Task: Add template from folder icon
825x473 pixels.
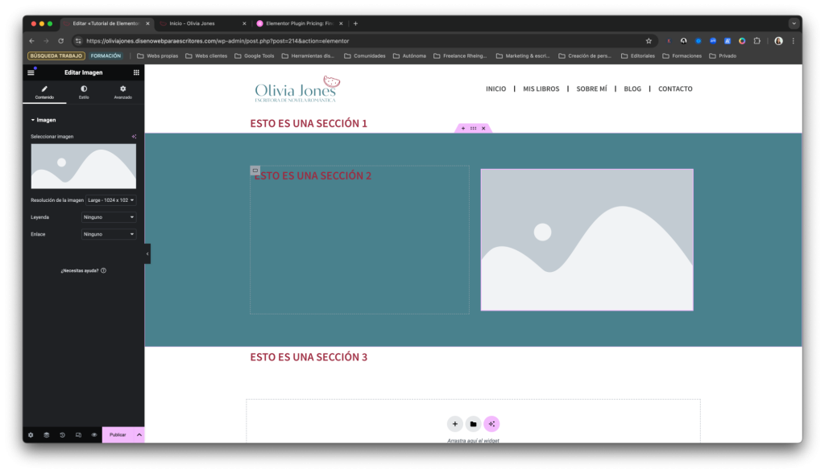Action: point(473,424)
